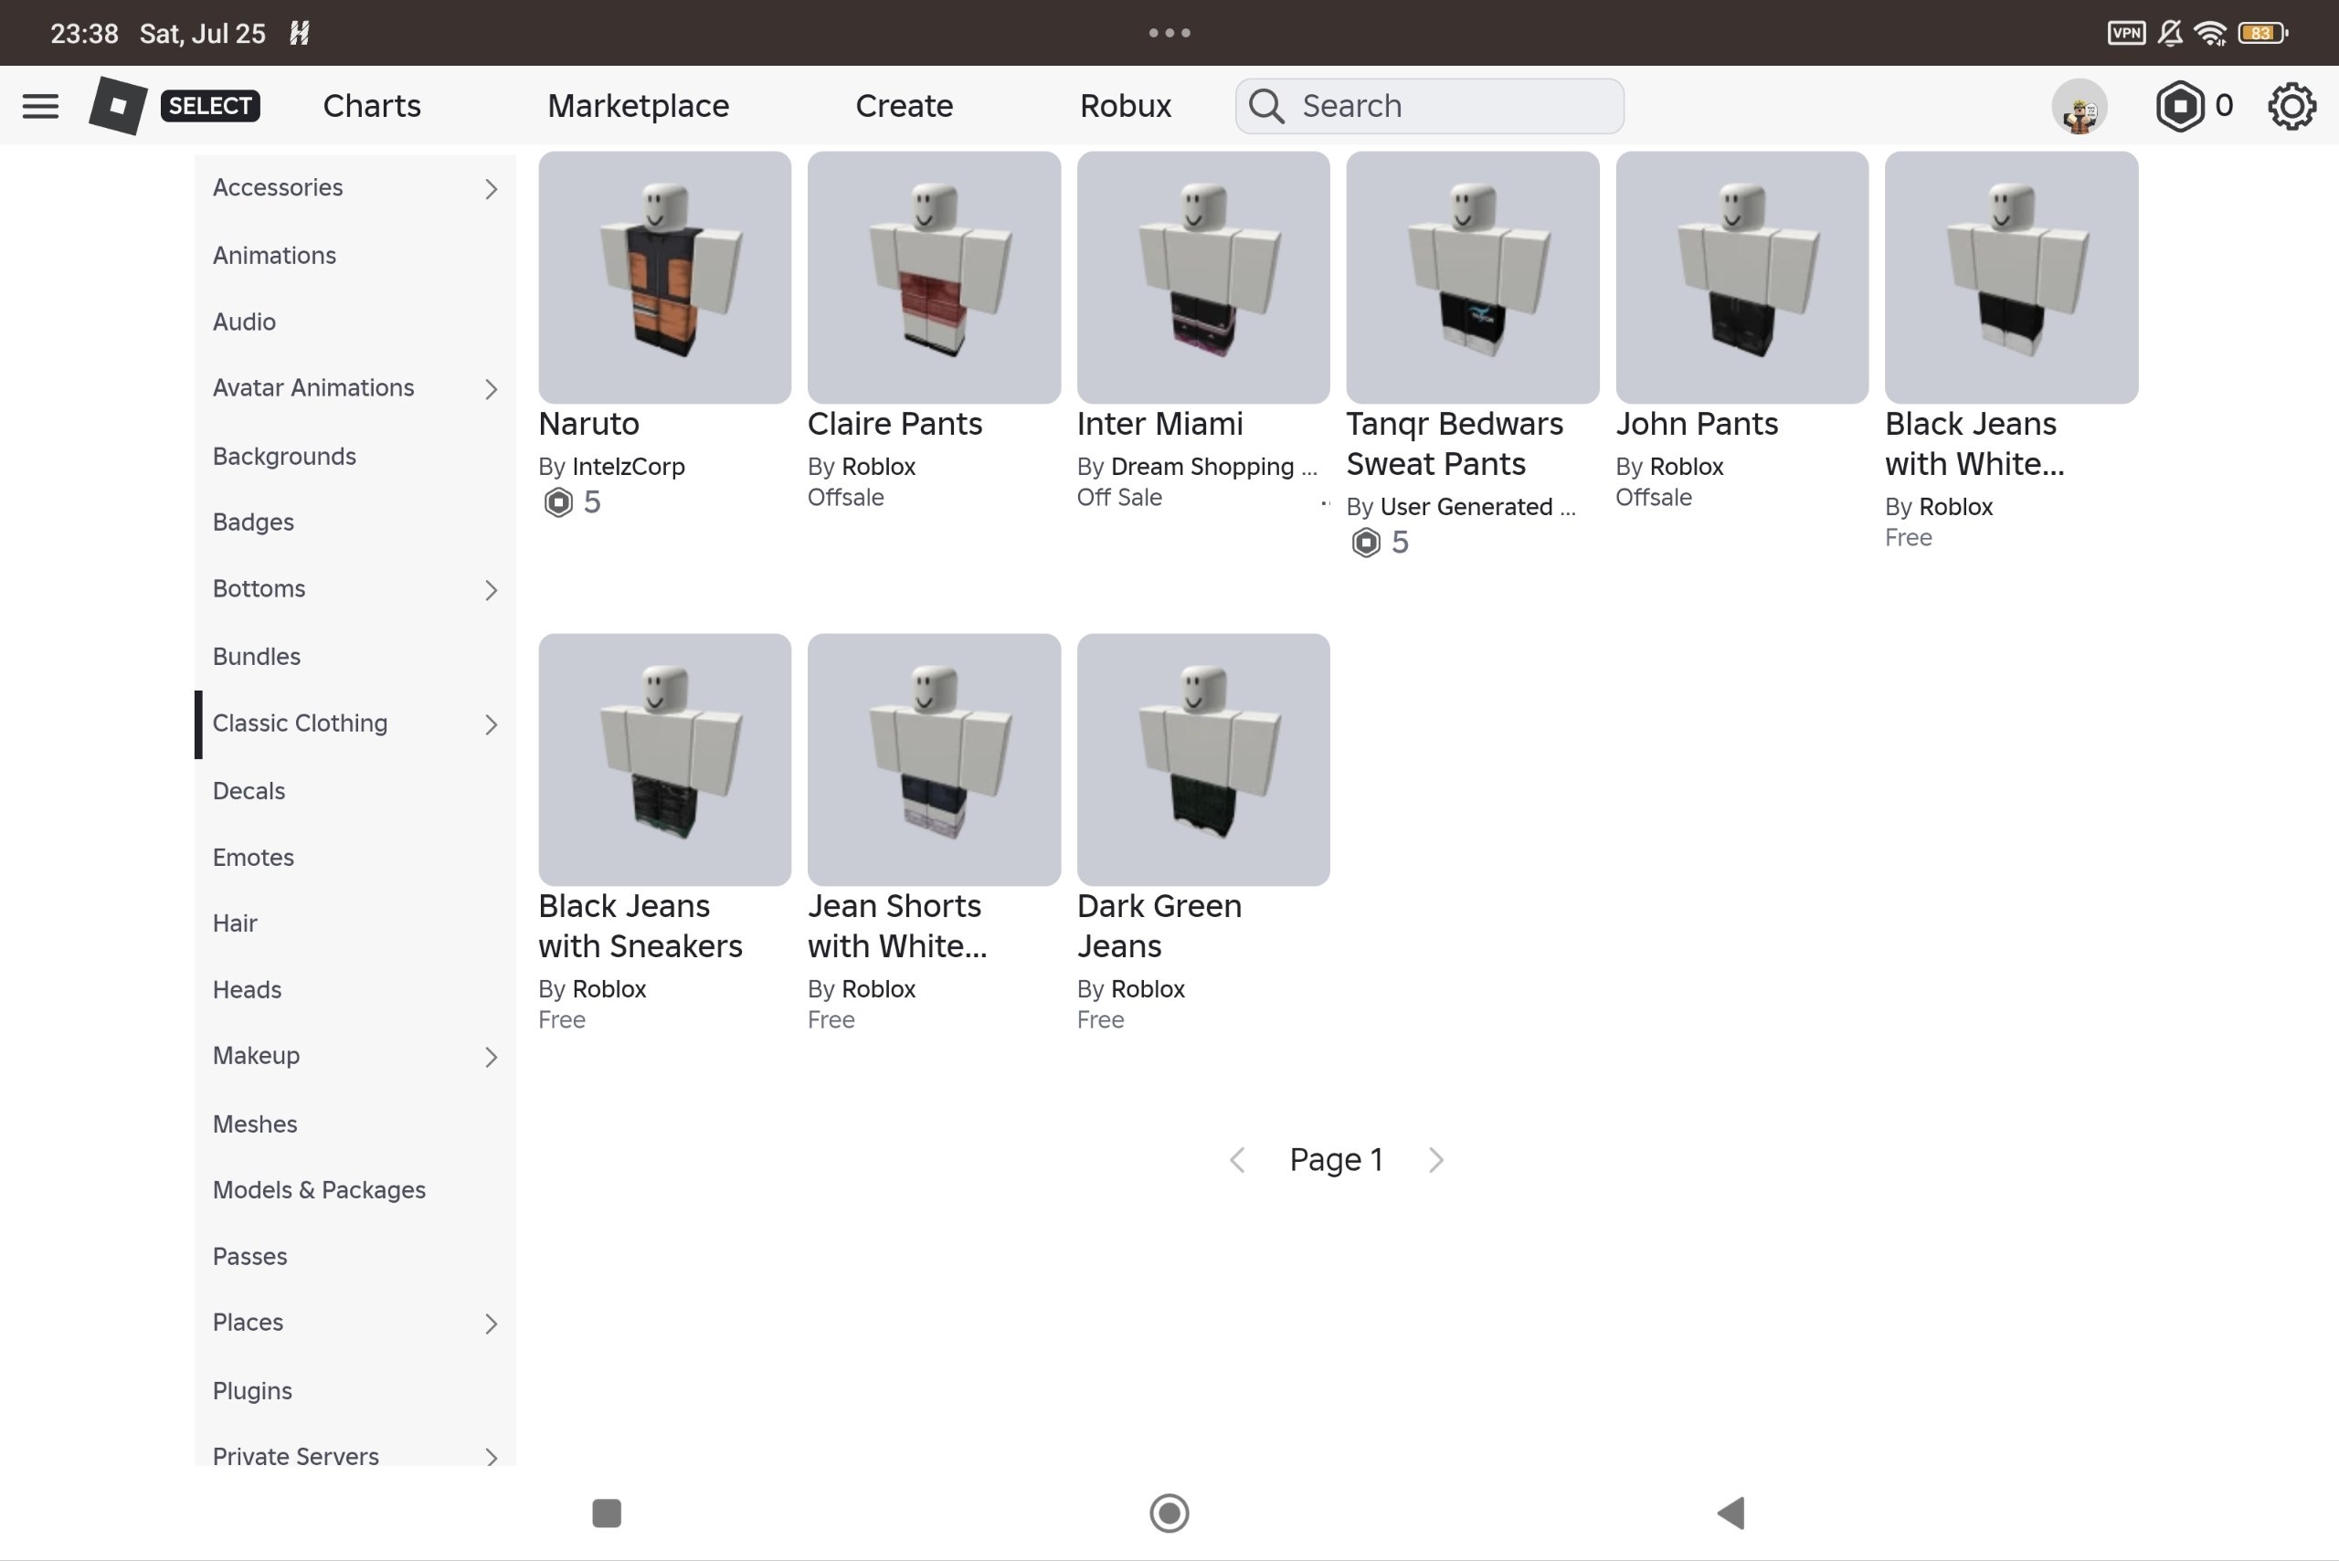Expand the Classic Clothing category chevron
This screenshot has width=2339, height=1561.
[x=491, y=723]
